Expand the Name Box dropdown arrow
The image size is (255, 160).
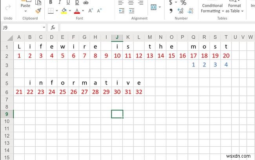pyautogui.click(x=44, y=27)
